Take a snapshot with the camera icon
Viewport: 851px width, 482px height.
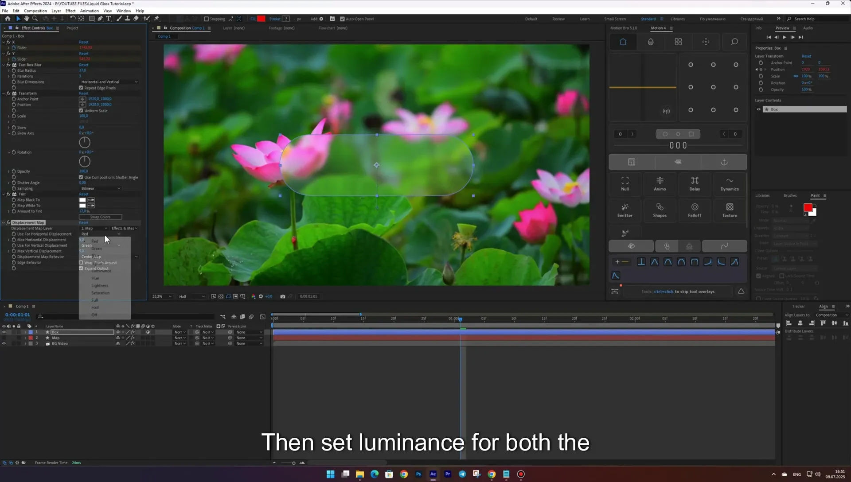pyautogui.click(x=283, y=296)
